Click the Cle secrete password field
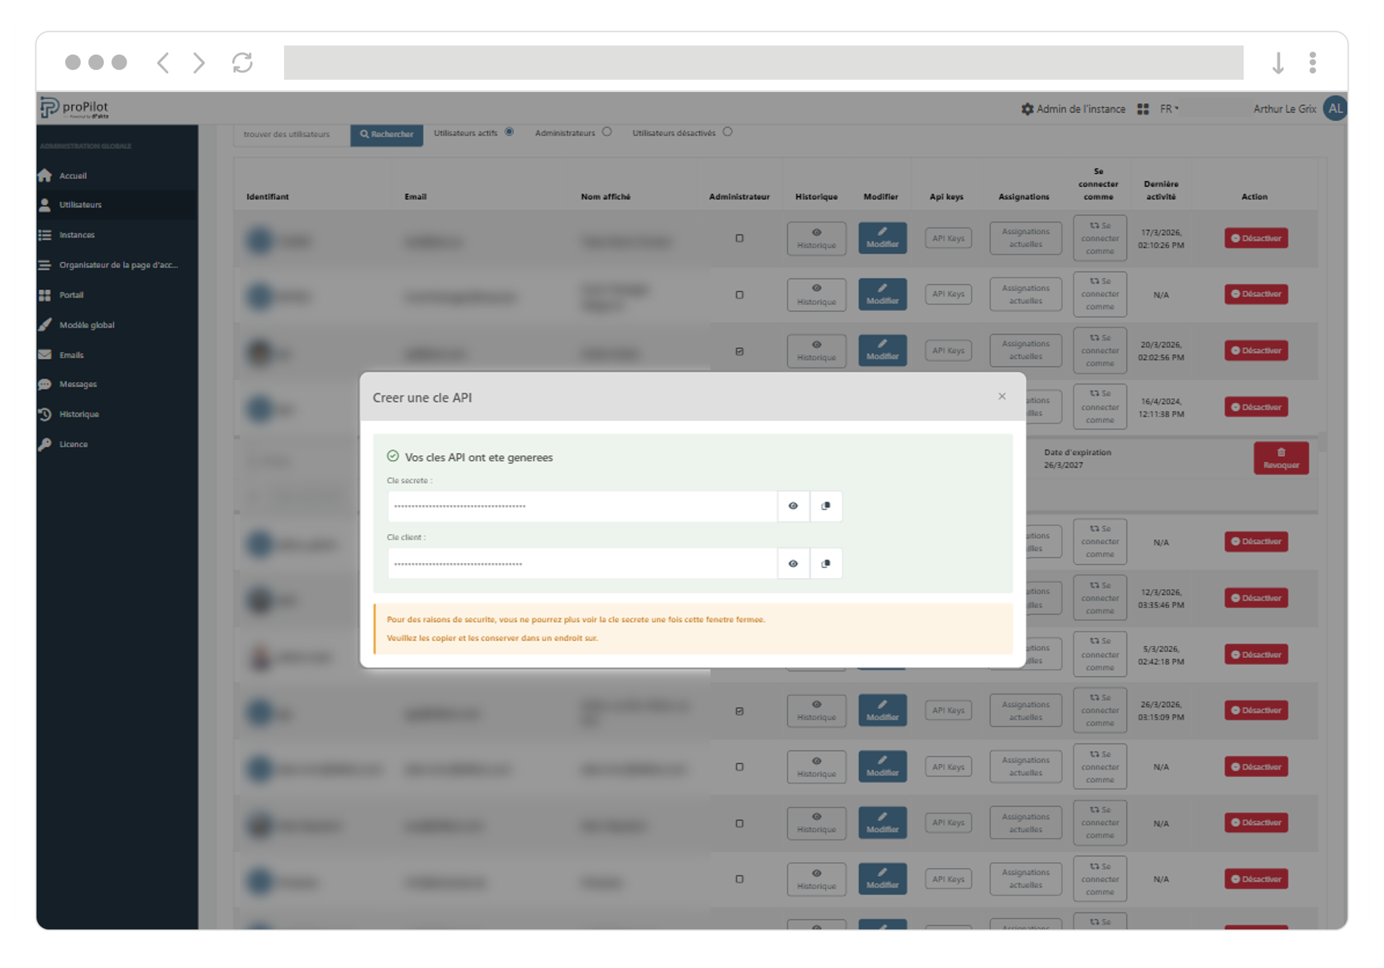The height and width of the screenshot is (968, 1384). tap(582, 507)
